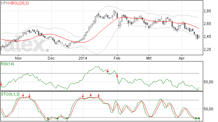Click the RSI(14) panel label
The width and height of the screenshot is (218, 122).
(x=8, y=64)
